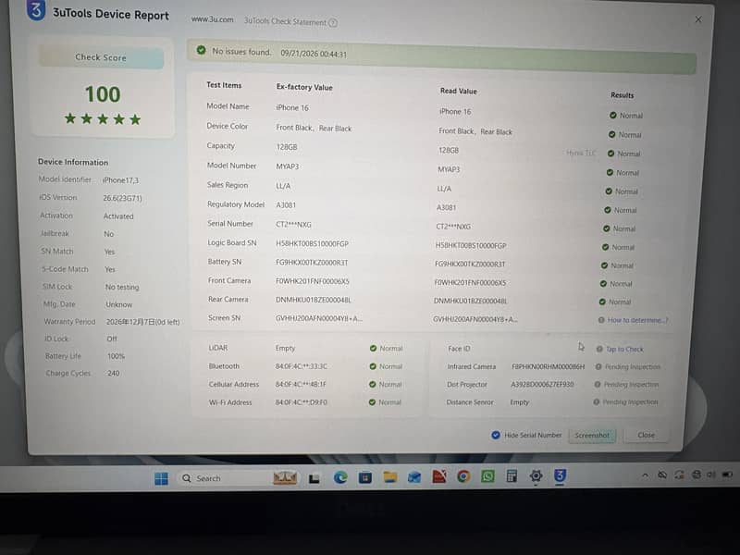The image size is (740, 555).
Task: Click the Serial Number ex-factory value 'CT2***NXG'
Action: click(x=293, y=225)
